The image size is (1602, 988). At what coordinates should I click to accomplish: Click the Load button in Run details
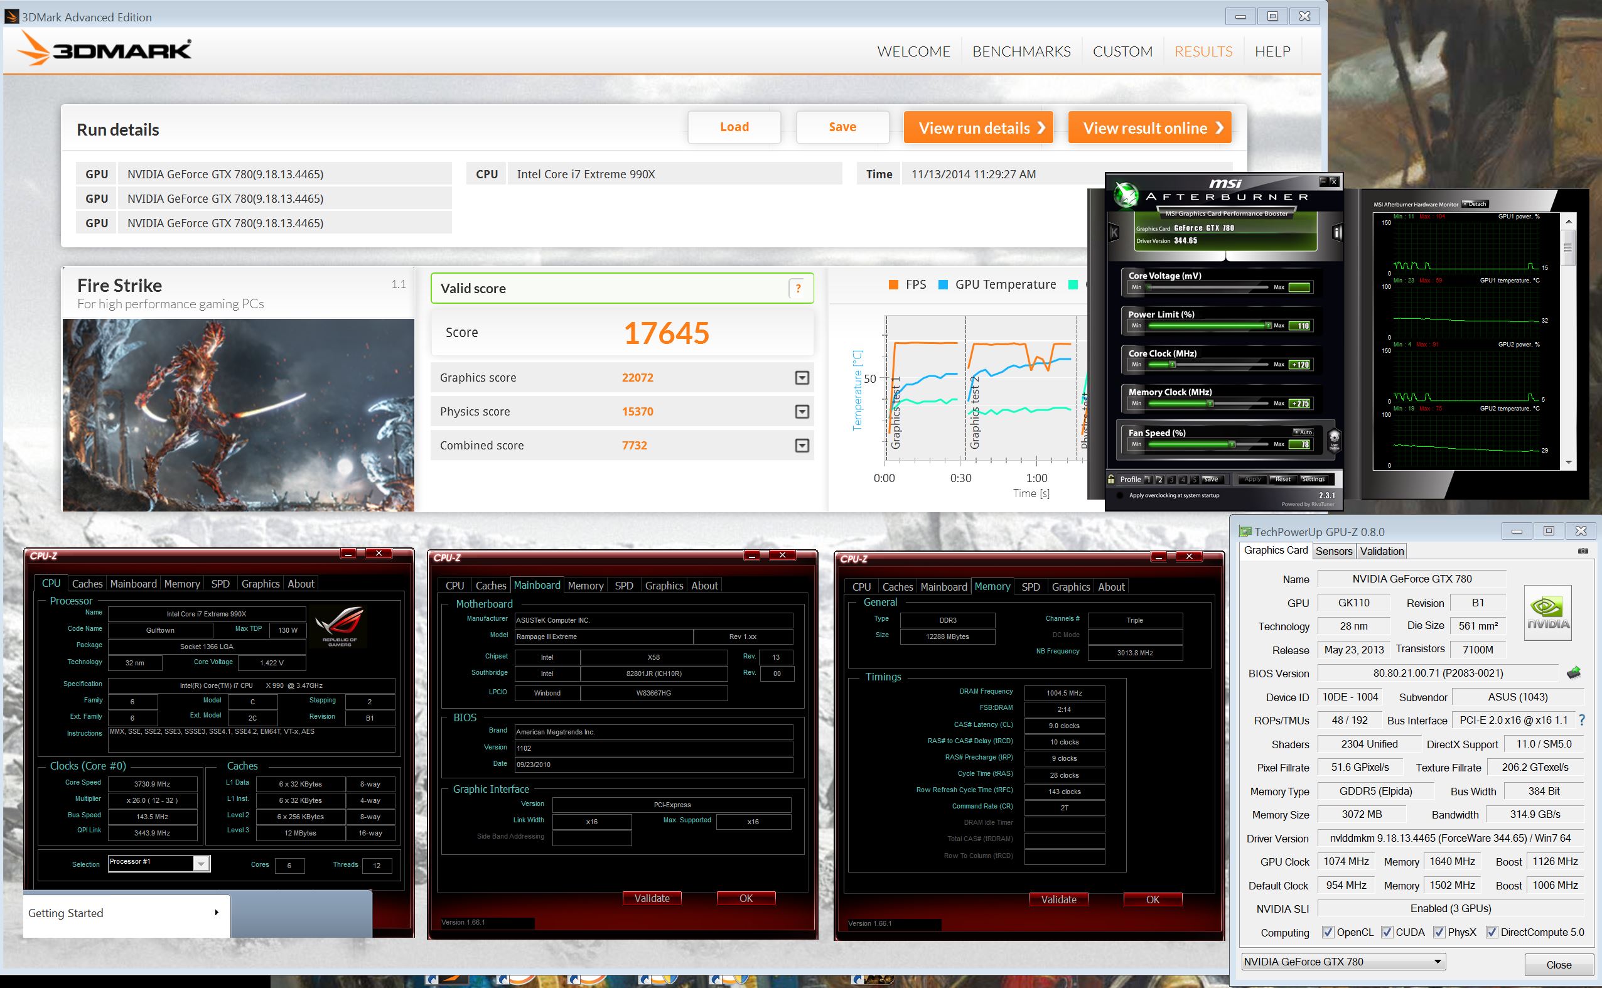(734, 127)
